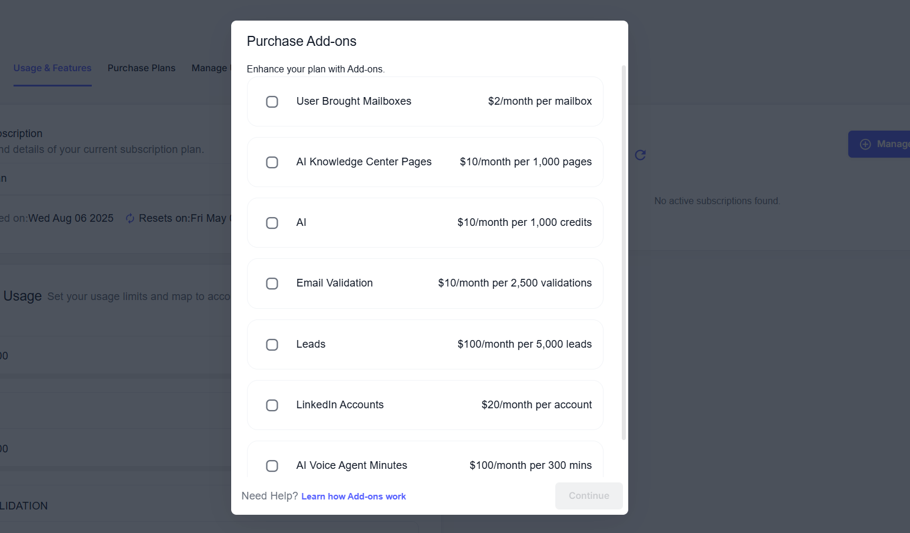Enable AI Knowledge Center Pages add-on checkbox
This screenshot has height=533, width=910.
pyautogui.click(x=272, y=162)
